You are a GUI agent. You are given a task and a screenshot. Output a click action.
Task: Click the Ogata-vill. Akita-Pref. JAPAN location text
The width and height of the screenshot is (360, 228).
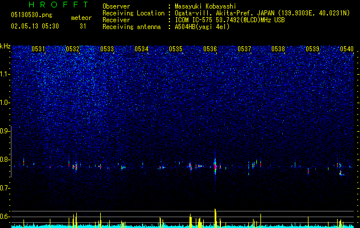pyautogui.click(x=262, y=13)
